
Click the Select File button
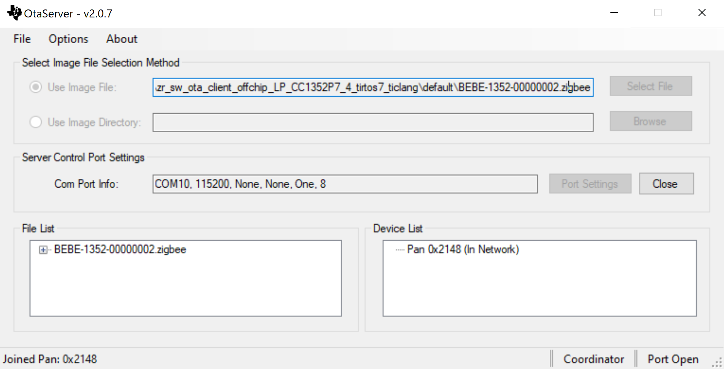click(651, 86)
